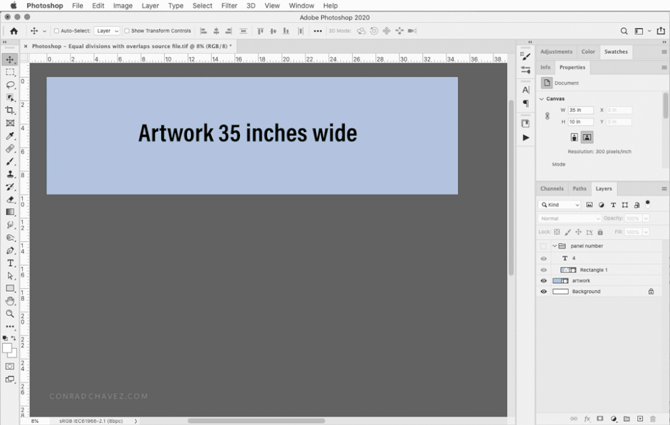Choose the Horizontal Type tool

coord(10,263)
